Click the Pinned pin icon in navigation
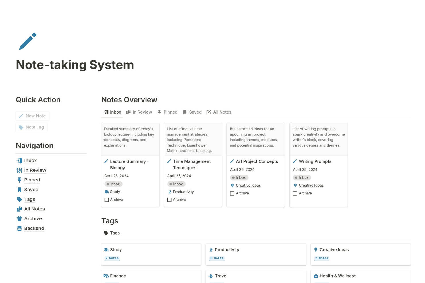Screen dimensions: 425x283 19,180
